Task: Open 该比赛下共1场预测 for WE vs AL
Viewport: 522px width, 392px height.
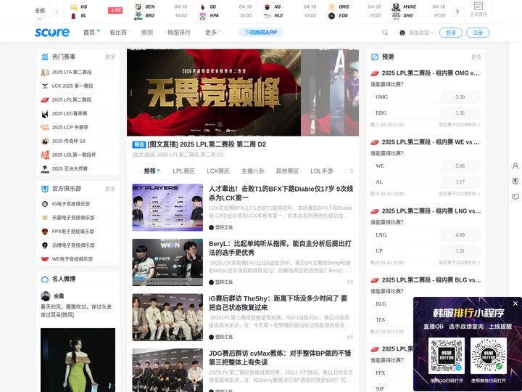Action: point(460,194)
